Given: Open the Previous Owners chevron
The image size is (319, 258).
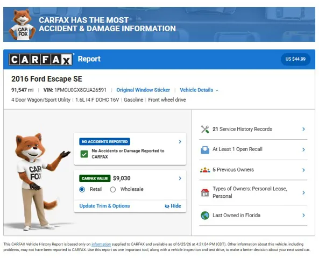Looking at the screenshot, I should (303, 170).
